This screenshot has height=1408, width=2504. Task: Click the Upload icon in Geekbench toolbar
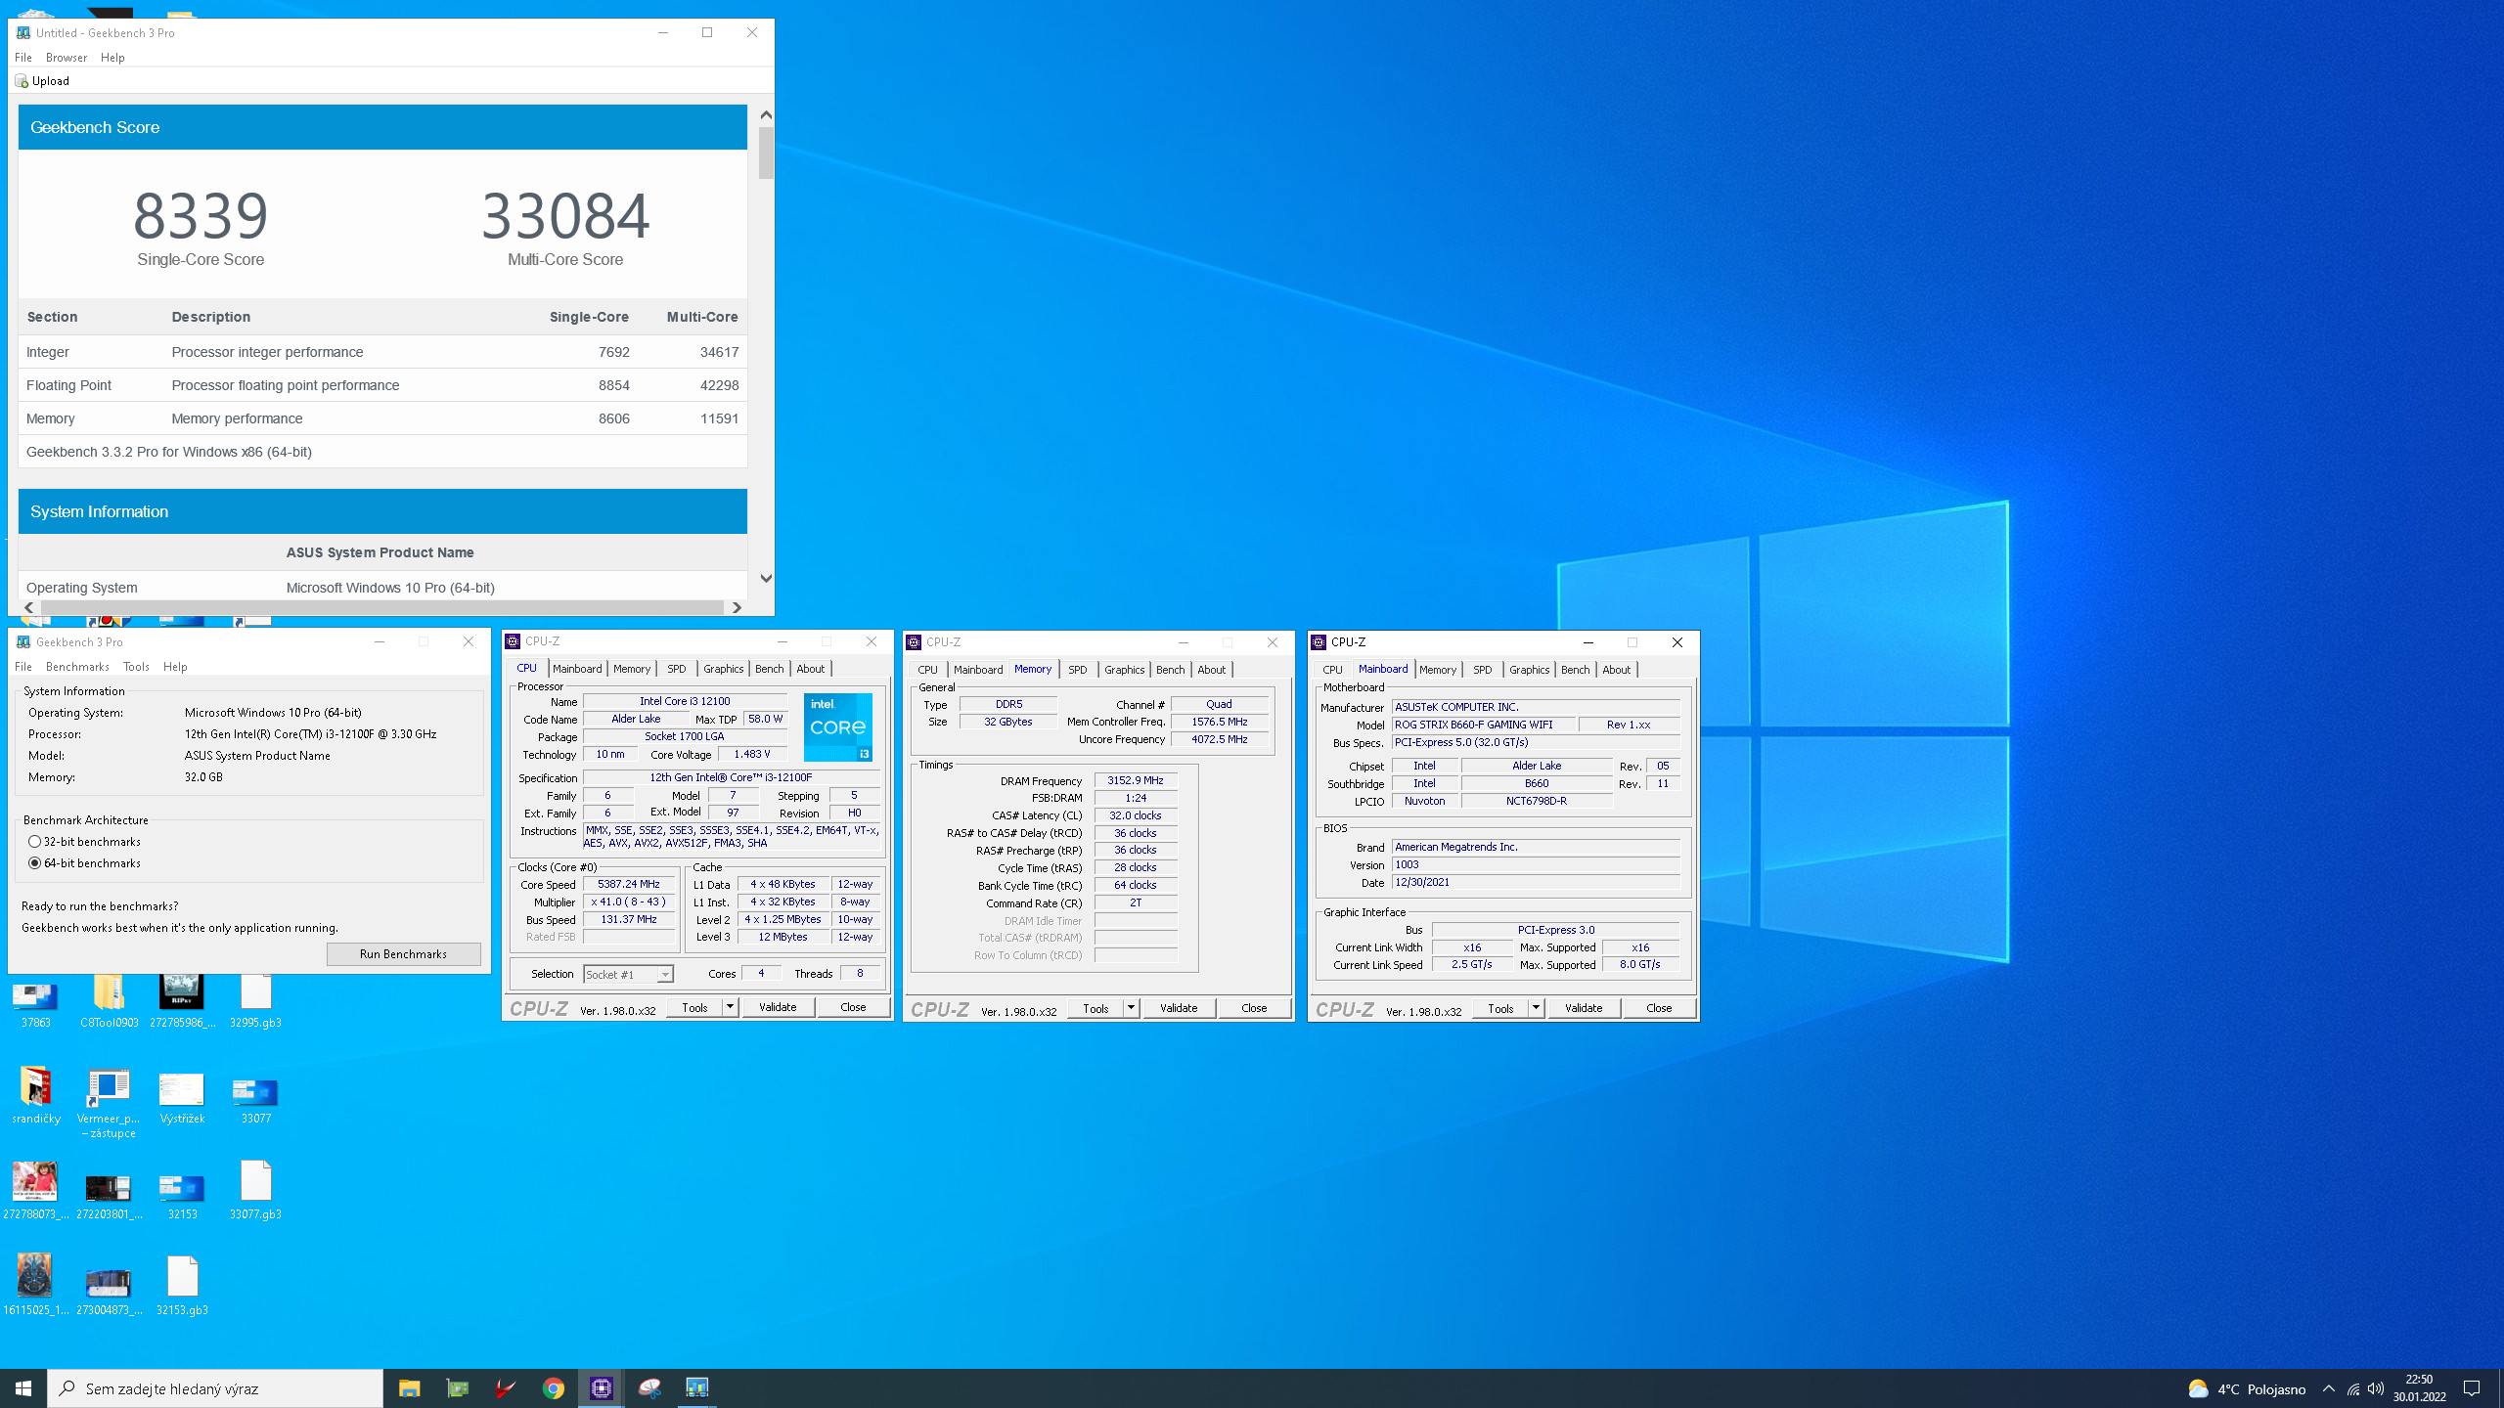pyautogui.click(x=22, y=81)
